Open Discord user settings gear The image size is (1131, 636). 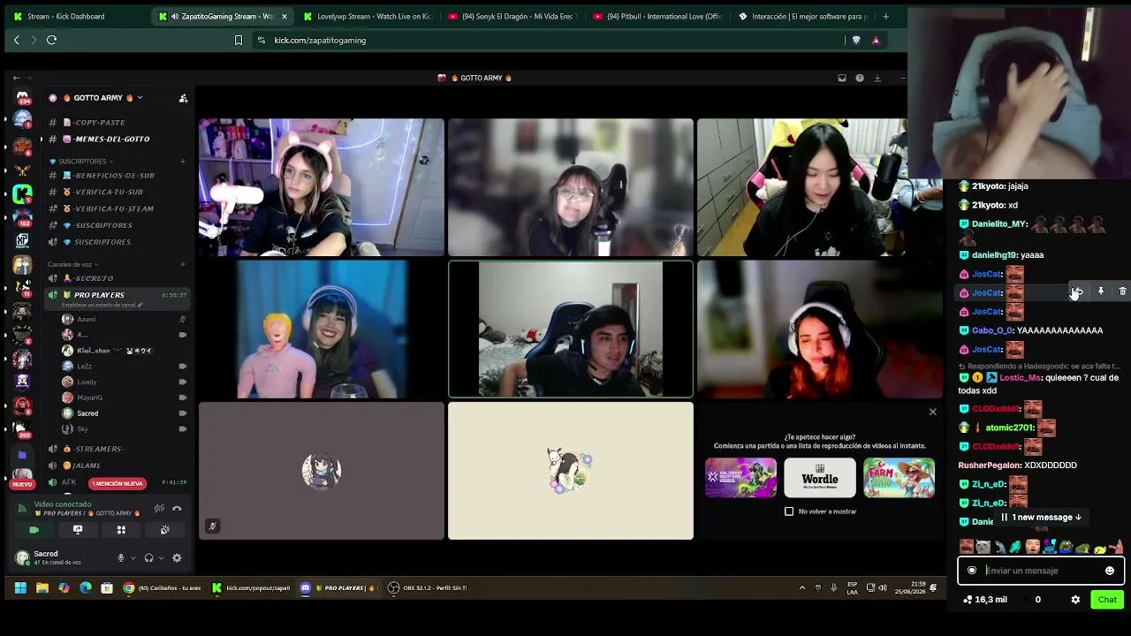[177, 558]
